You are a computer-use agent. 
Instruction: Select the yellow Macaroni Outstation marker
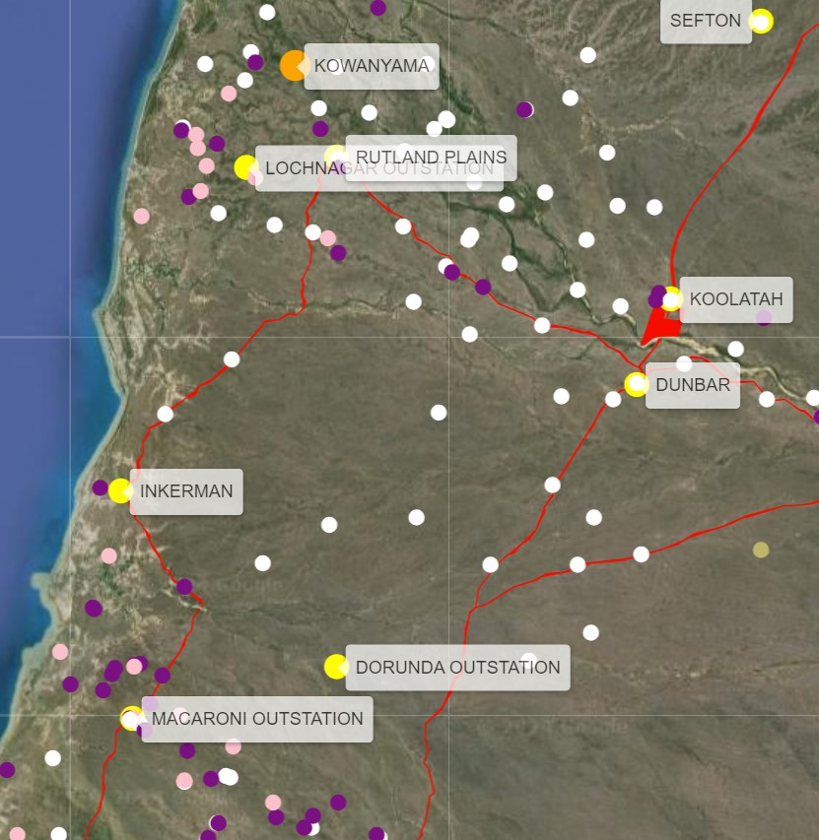coord(132,719)
